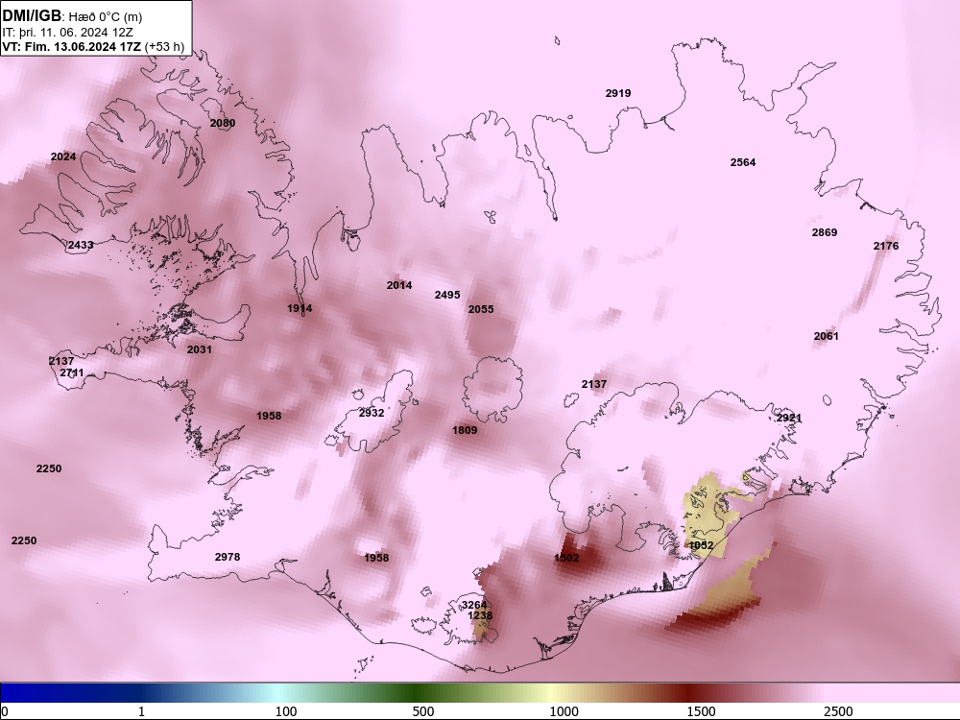Click the 1052 value on the map
The height and width of the screenshot is (720, 960).
701,545
